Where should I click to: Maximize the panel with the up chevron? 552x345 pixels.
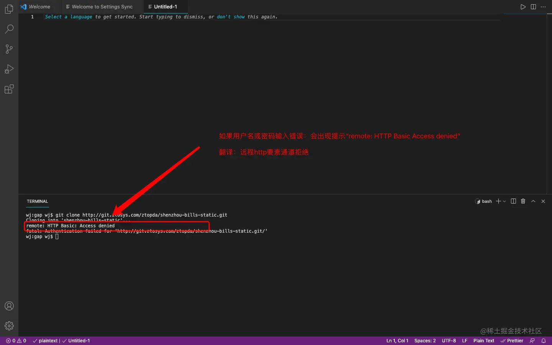coord(533,201)
